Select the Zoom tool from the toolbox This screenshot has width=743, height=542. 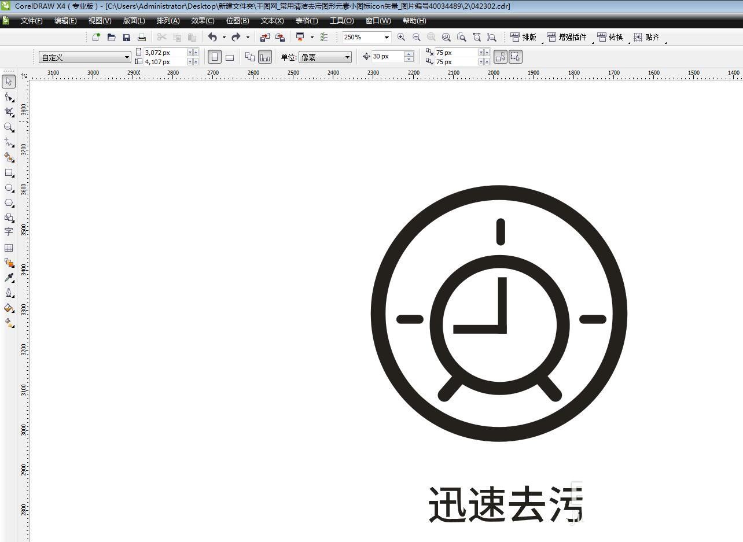9,127
